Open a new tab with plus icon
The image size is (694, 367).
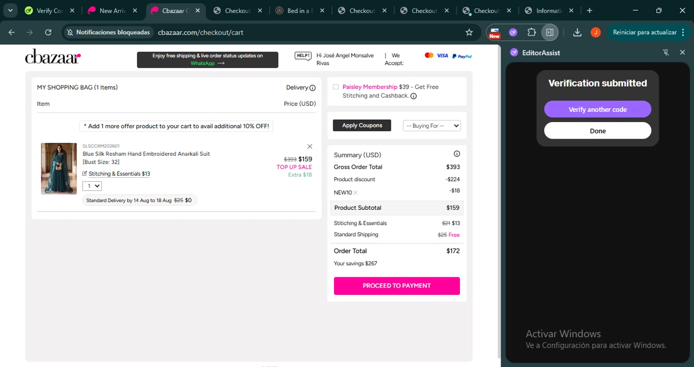click(x=589, y=11)
